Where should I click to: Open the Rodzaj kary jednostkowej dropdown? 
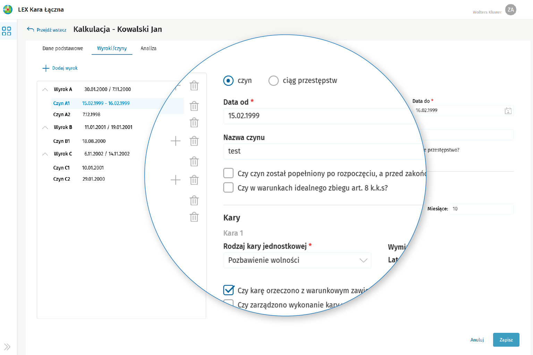tap(297, 260)
